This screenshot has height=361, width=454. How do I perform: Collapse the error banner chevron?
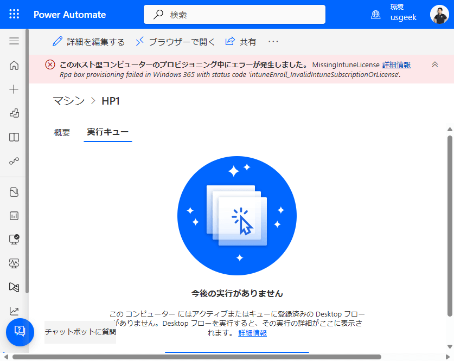pyautogui.click(x=434, y=65)
